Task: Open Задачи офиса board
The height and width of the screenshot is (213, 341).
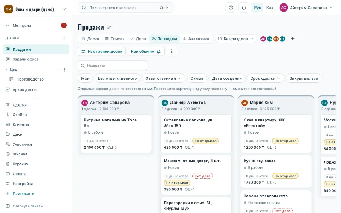Action: (x=36, y=59)
